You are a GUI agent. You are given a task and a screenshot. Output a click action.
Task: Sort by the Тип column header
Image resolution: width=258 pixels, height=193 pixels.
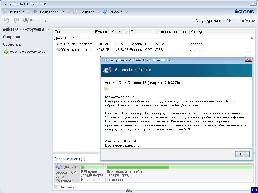click(x=141, y=32)
